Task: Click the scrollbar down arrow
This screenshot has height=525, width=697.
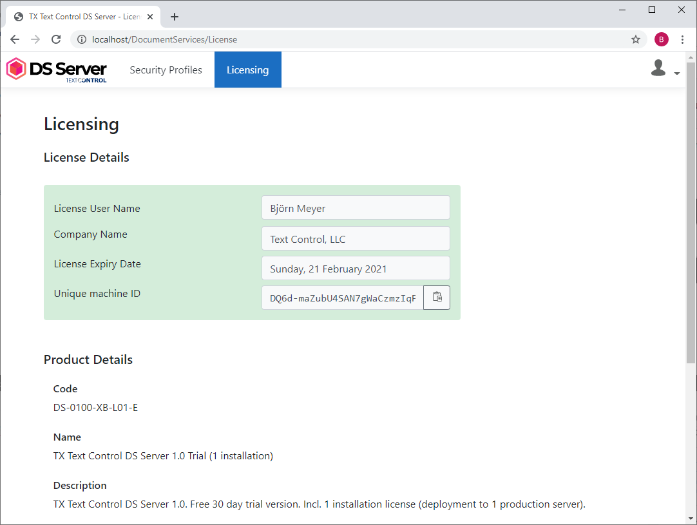Action: click(x=691, y=519)
